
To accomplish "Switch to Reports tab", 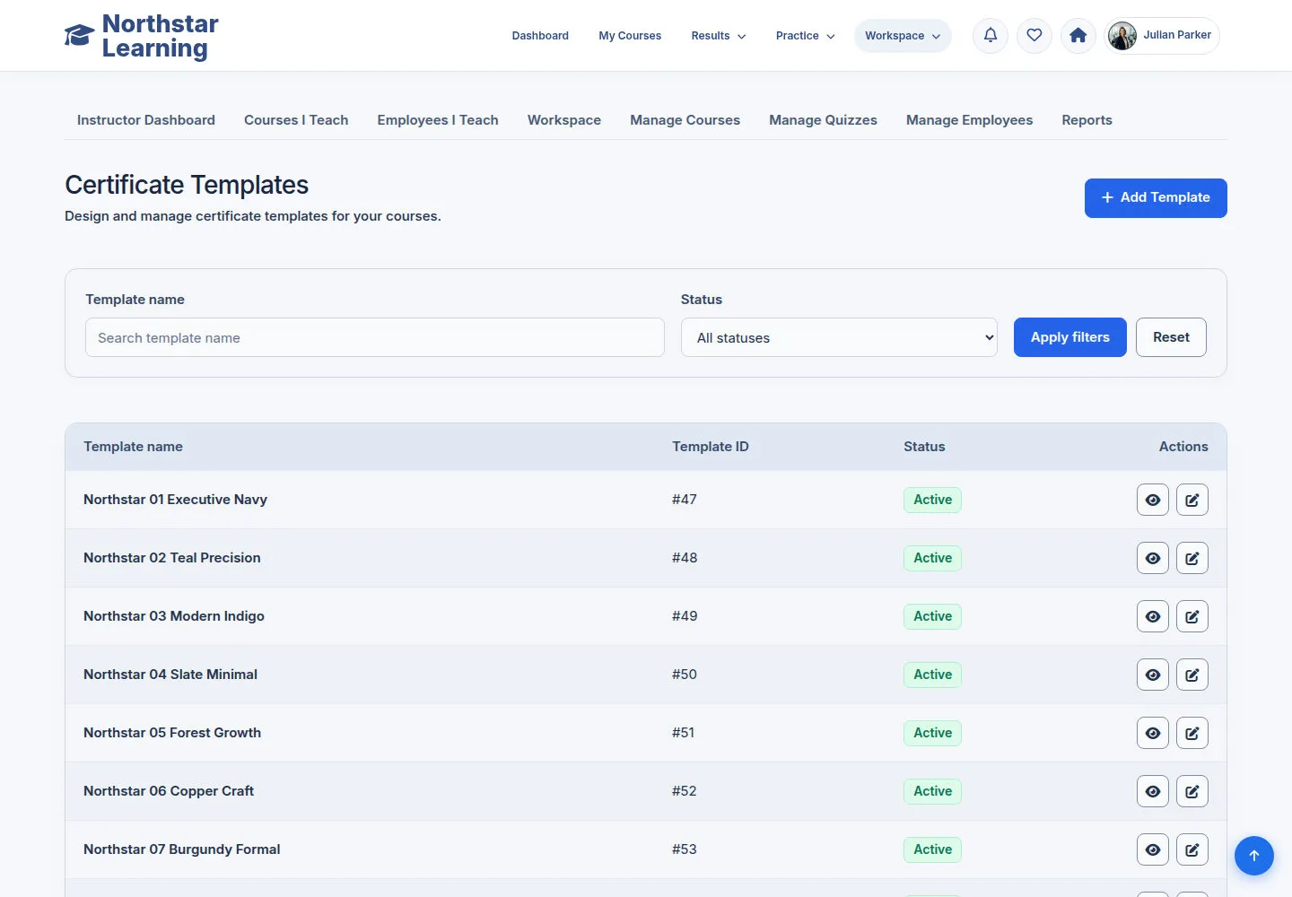I will (x=1087, y=120).
